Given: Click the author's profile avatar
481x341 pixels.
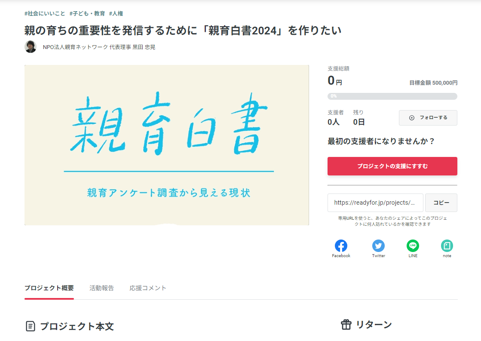Looking at the screenshot, I should click(x=31, y=47).
